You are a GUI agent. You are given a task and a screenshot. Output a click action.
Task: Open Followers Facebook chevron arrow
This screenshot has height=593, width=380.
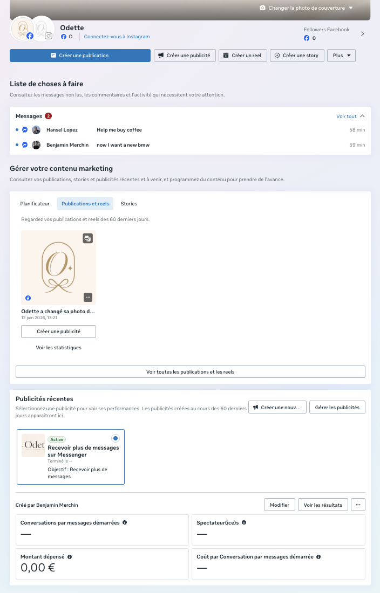362,33
